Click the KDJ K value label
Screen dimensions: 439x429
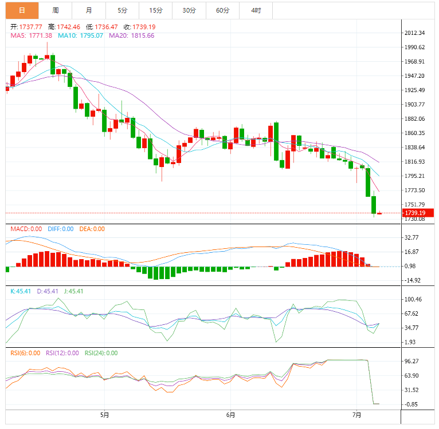21,291
